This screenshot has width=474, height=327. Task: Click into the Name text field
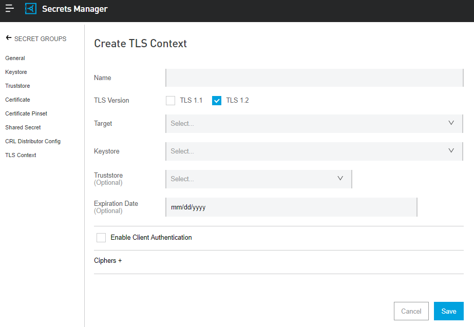coord(314,78)
